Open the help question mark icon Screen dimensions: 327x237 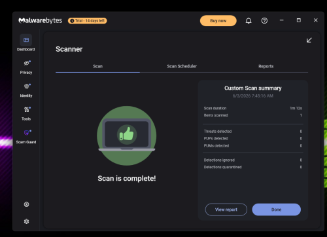click(x=264, y=21)
